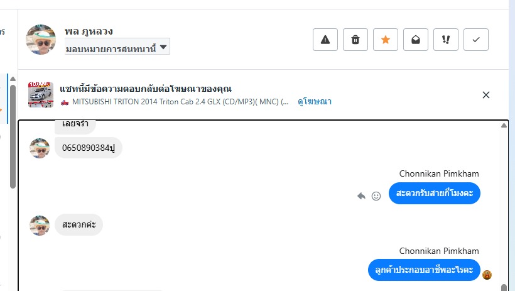Click the สะดวกรับสายกี่โมงคะ blue message
The image size is (515, 291).
point(434,193)
